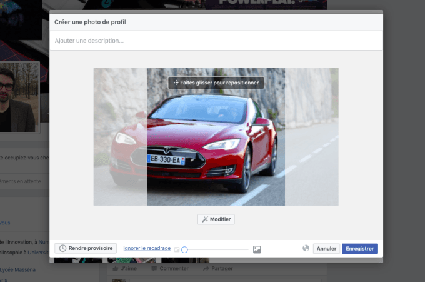This screenshot has width=425, height=282.
Task: Open the Lycée Masséna link
Action: (19, 269)
